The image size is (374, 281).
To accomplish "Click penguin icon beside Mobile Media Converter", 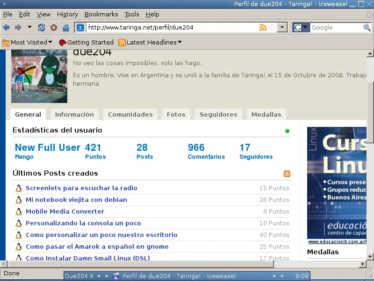I will (19, 212).
